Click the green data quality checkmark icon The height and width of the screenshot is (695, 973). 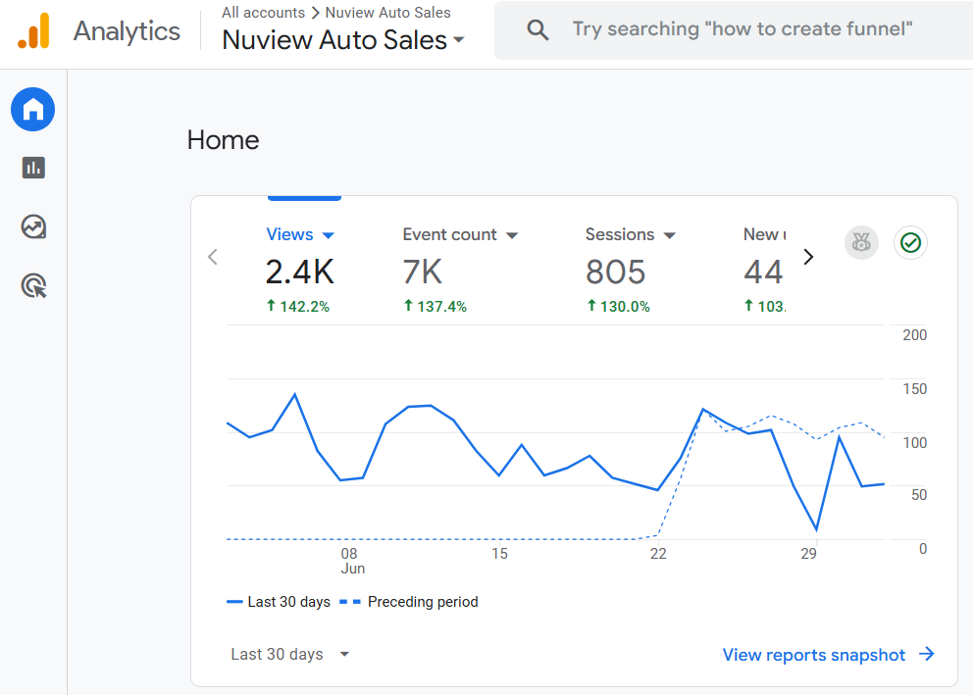910,242
